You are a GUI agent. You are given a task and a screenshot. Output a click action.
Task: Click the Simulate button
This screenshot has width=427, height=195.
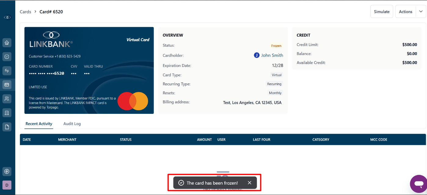click(x=382, y=12)
